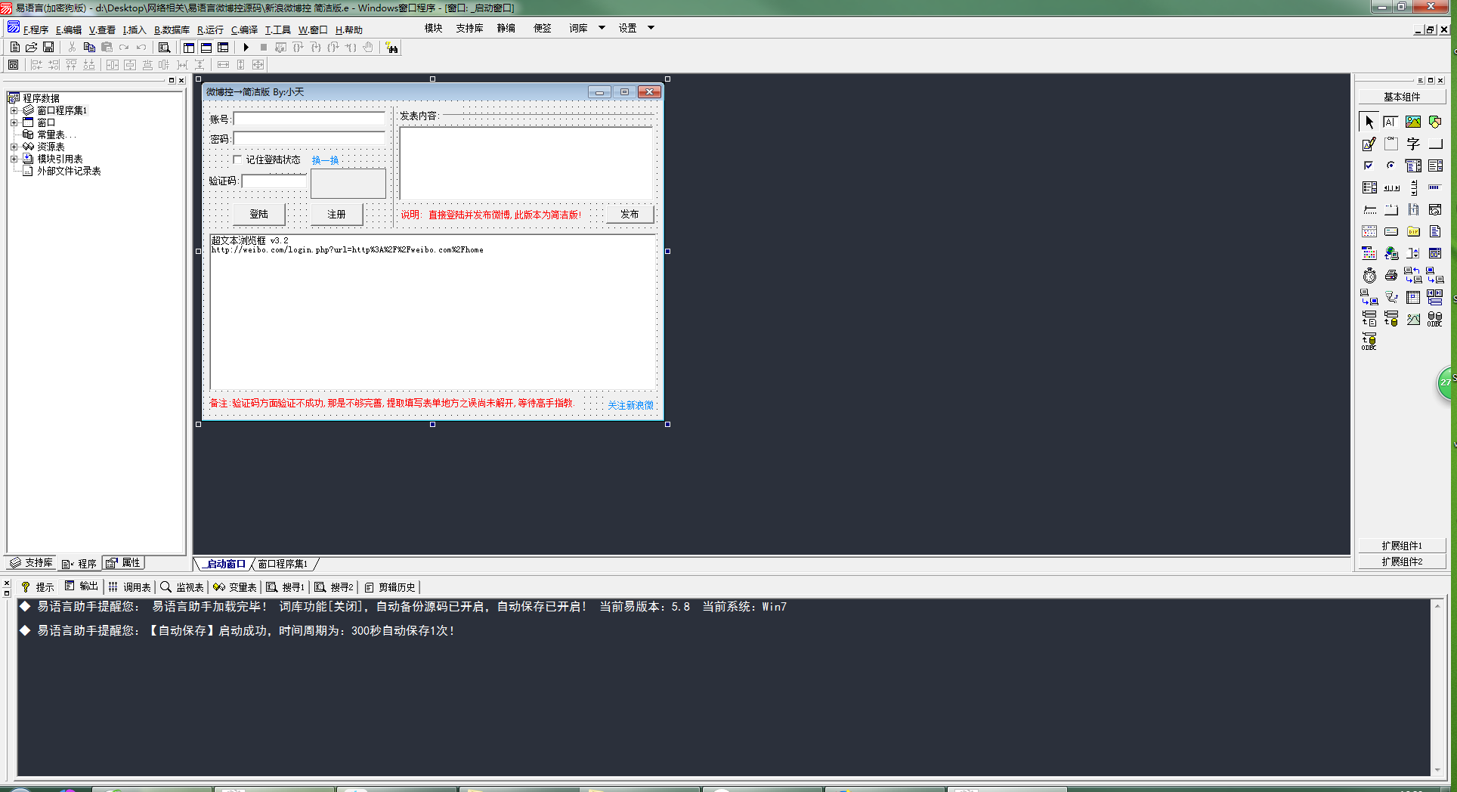Click the 验证码 input field
Screen dimensions: 1457x792
click(274, 181)
